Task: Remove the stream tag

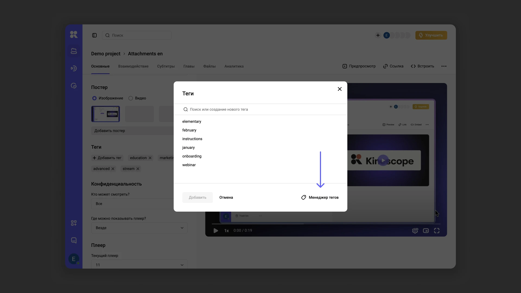Action: [138, 169]
